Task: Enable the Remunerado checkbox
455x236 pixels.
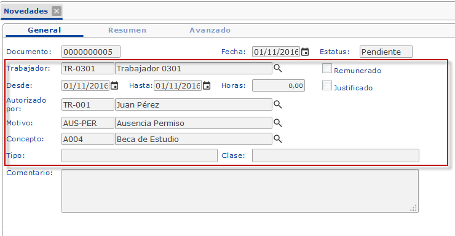Action: [327, 68]
